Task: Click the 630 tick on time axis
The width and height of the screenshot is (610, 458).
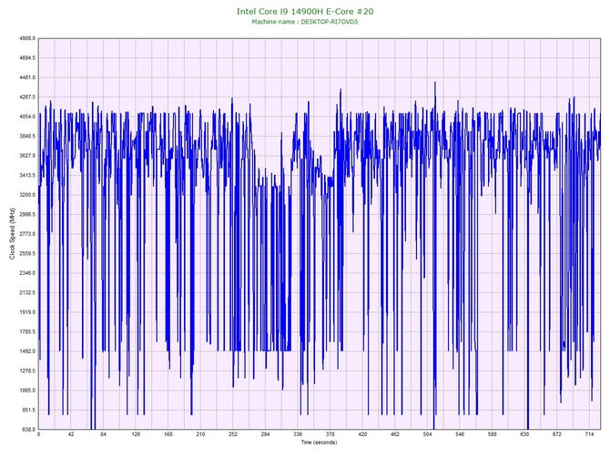Action: [524, 434]
